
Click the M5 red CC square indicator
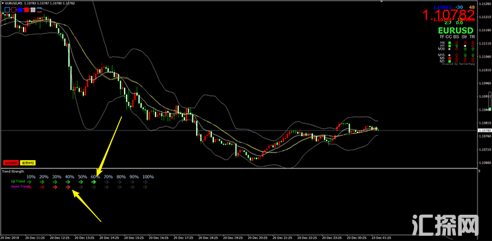pos(449,58)
